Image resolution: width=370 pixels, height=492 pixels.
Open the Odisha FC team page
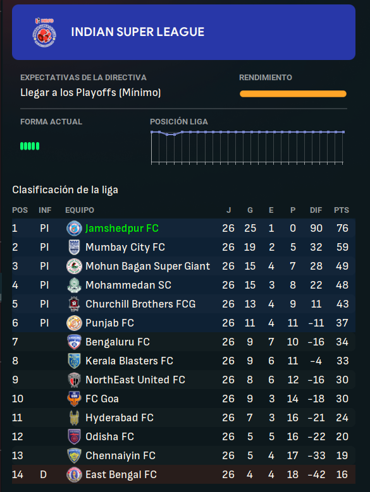coord(109,436)
